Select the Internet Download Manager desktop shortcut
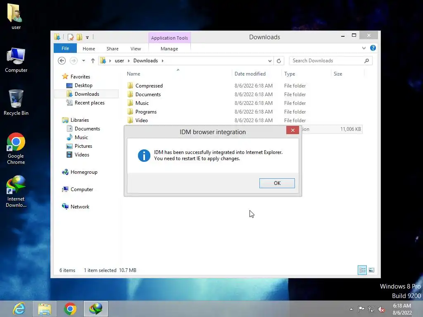The width and height of the screenshot is (423, 317). pyautogui.click(x=16, y=192)
